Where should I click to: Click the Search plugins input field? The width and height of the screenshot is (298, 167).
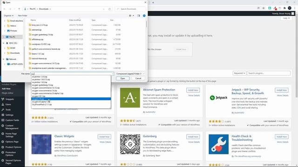click(269, 73)
